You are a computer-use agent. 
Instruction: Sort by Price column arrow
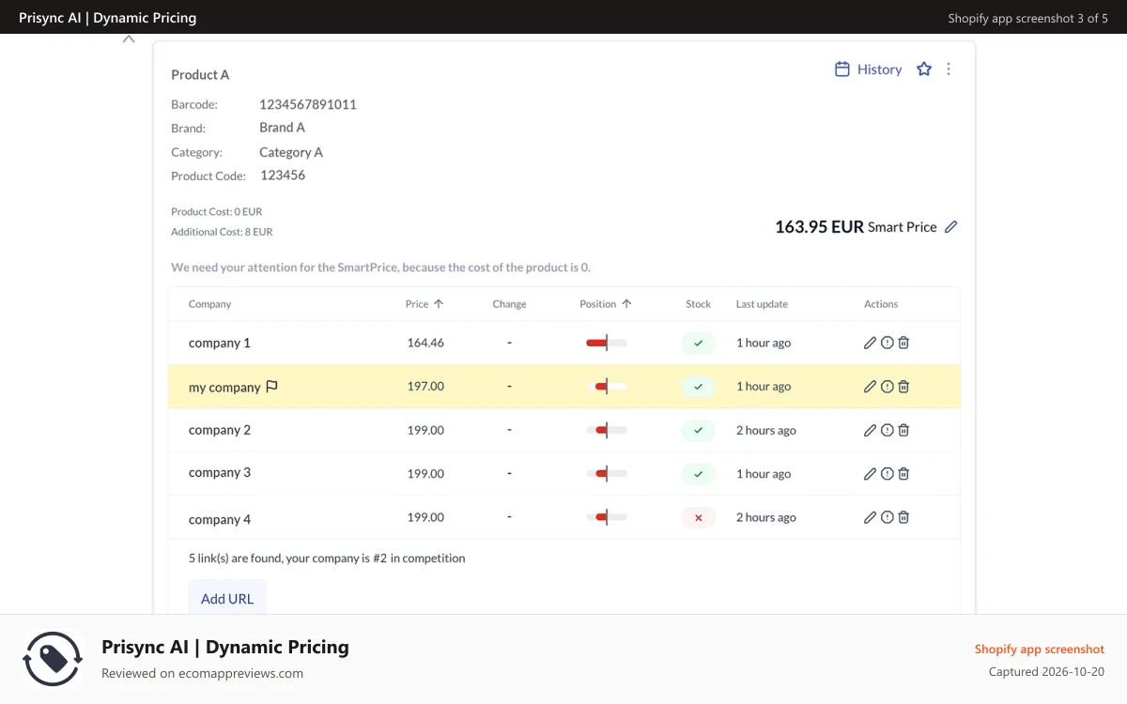tap(439, 304)
